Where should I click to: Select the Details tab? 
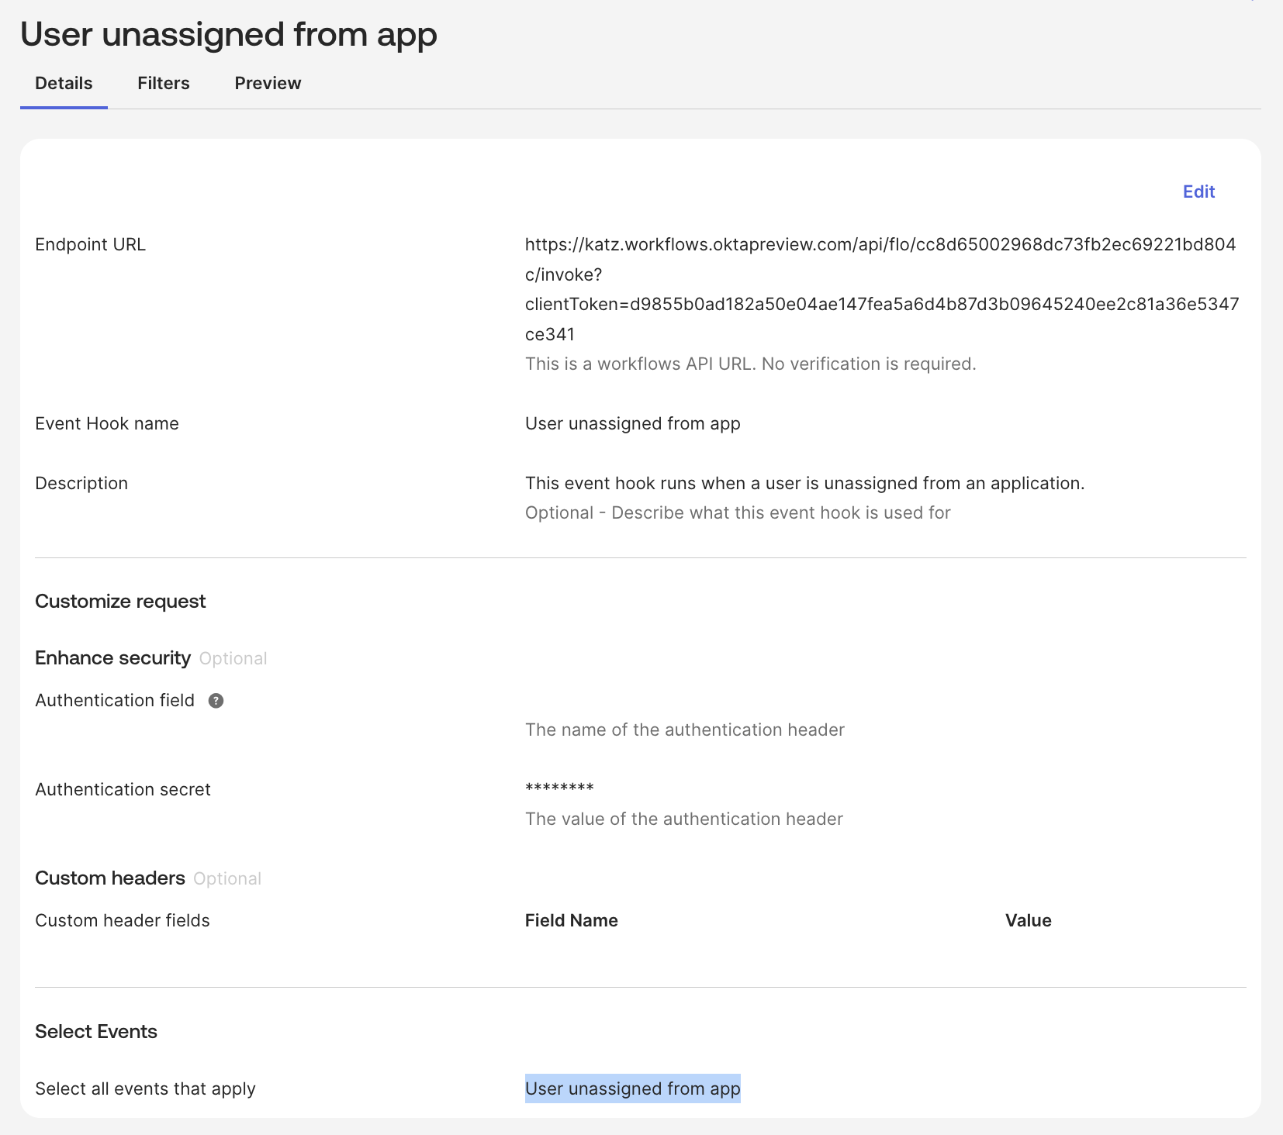coord(64,83)
